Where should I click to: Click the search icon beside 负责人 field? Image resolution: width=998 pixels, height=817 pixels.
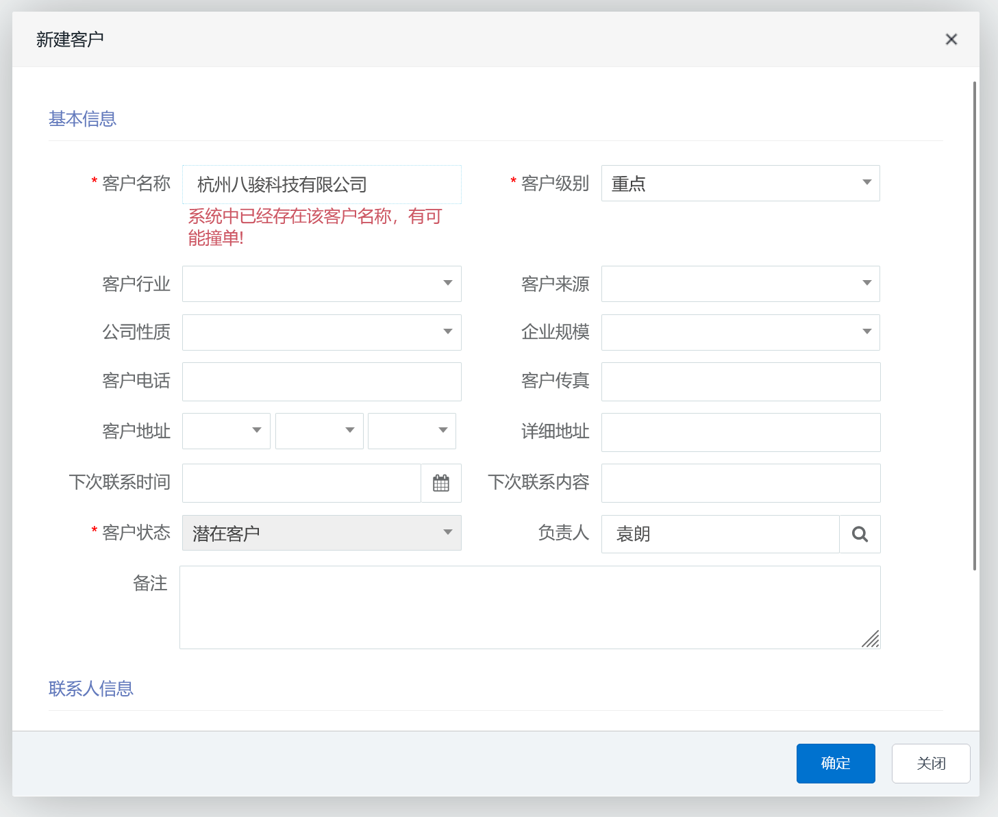point(860,534)
